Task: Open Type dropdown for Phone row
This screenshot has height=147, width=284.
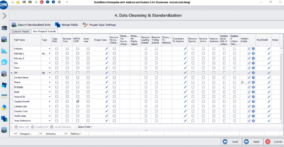Action: 49,82
